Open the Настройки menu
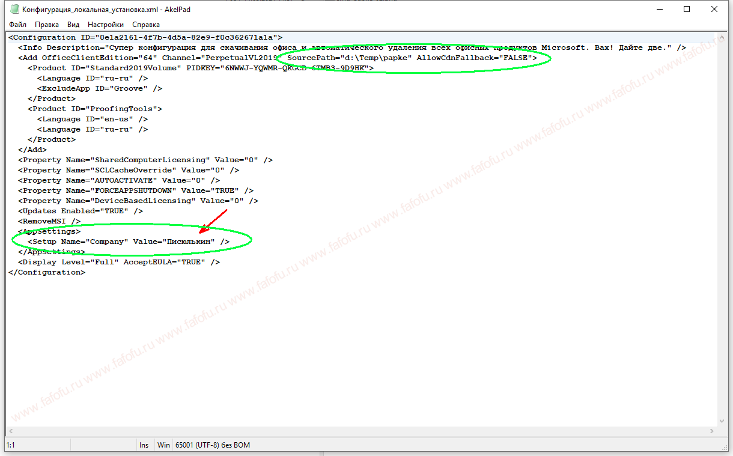Image resolution: width=733 pixels, height=456 pixels. click(106, 25)
